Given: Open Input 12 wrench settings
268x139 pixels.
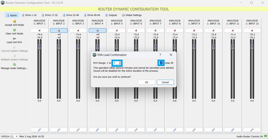Looking at the screenshot, I should tap(252, 130).
